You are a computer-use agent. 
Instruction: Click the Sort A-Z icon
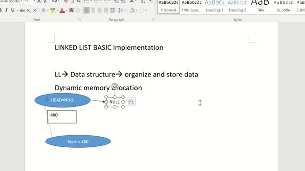(x=143, y=1)
